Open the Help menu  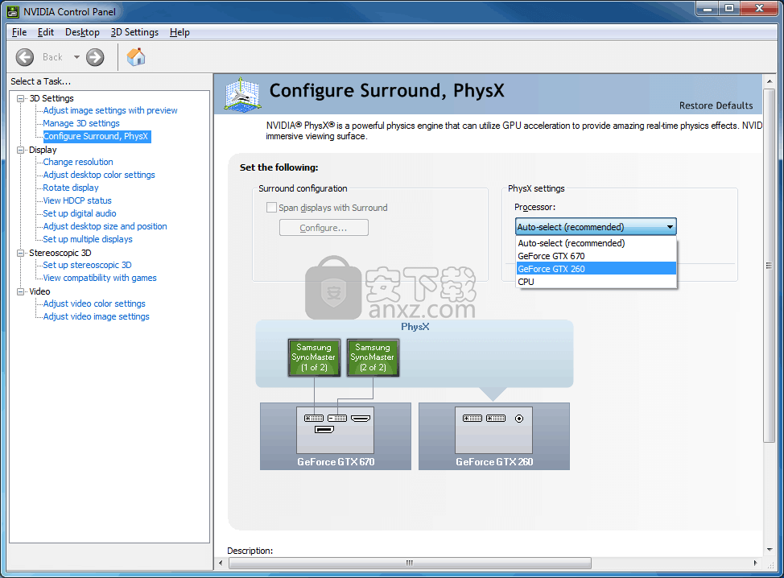coord(179,32)
